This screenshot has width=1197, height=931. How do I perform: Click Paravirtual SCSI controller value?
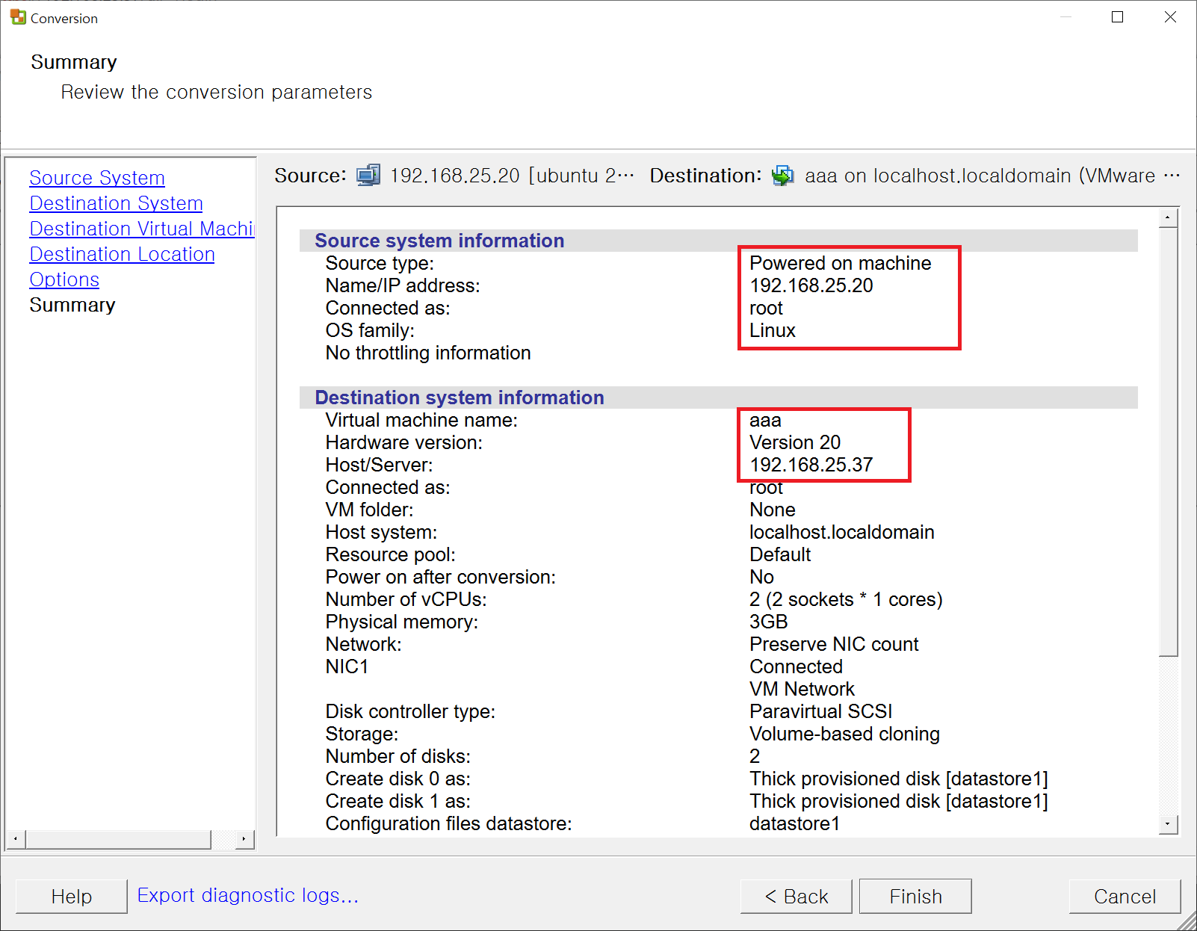[821, 711]
